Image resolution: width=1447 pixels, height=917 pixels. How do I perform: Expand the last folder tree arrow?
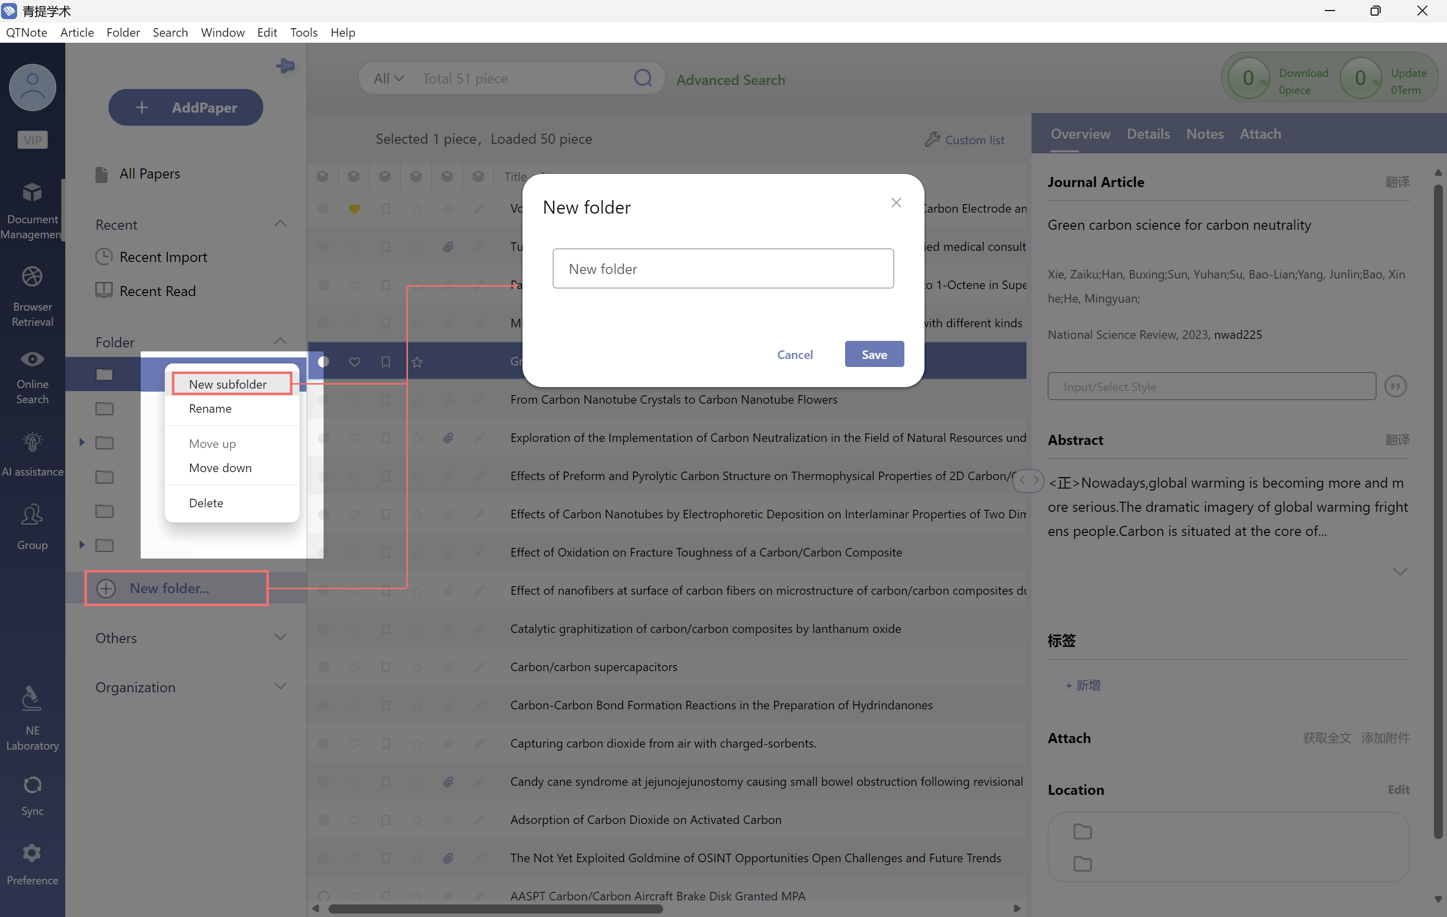pos(82,545)
